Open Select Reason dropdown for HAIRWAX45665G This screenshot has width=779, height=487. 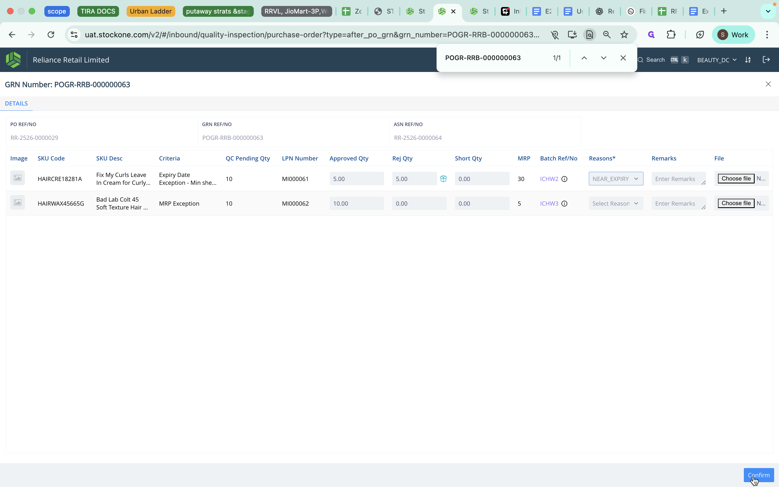615,203
